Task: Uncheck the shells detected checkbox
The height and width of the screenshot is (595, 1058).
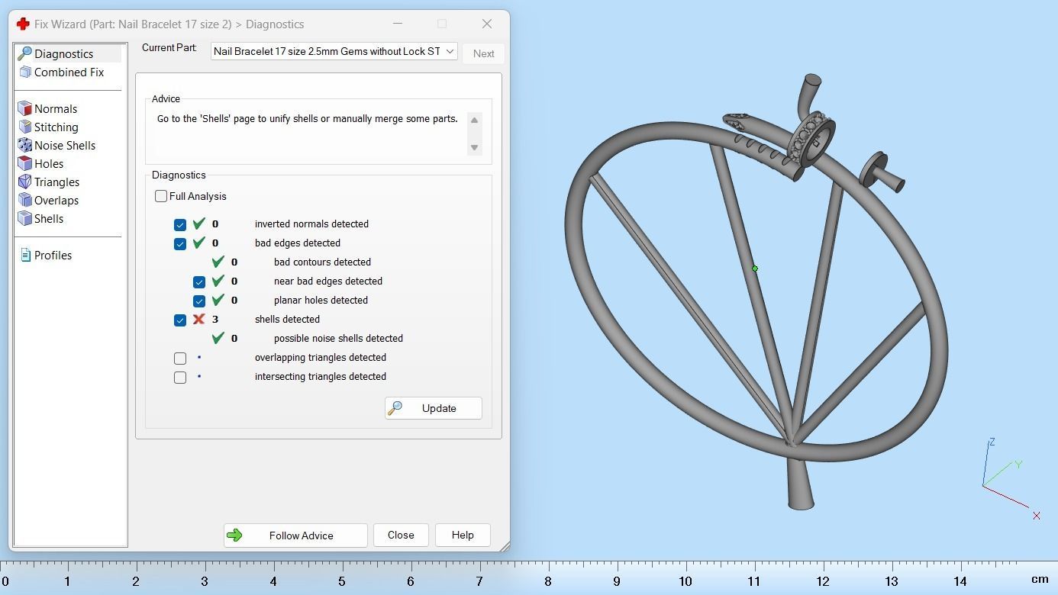Action: pyautogui.click(x=180, y=320)
